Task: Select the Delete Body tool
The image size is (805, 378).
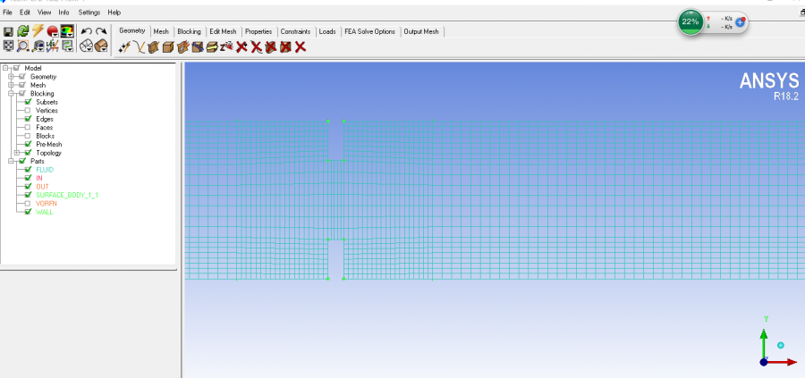Action: pos(285,47)
